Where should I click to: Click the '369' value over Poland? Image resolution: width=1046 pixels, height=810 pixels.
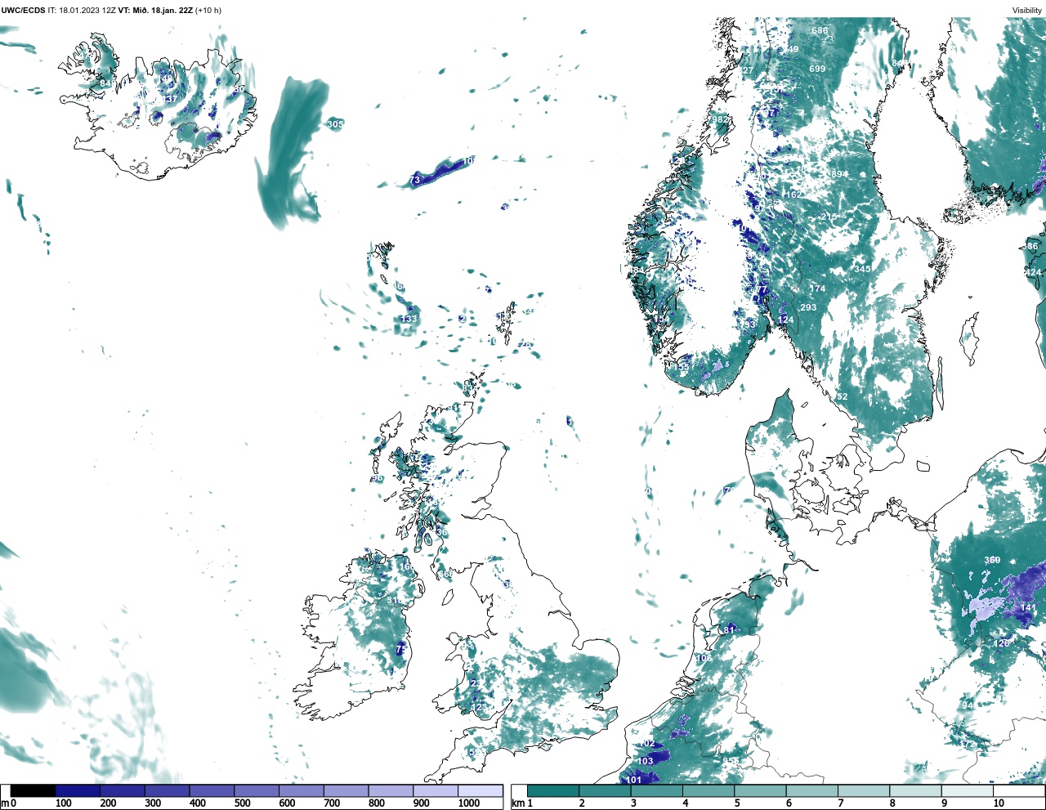point(992,560)
